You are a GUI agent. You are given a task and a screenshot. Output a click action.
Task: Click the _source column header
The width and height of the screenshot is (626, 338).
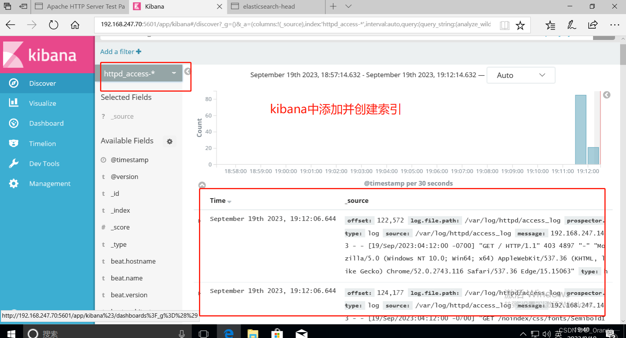pyautogui.click(x=357, y=201)
